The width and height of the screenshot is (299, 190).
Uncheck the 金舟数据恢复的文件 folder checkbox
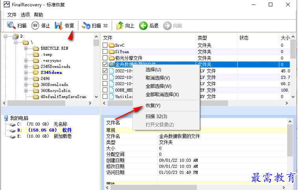tap(105, 64)
